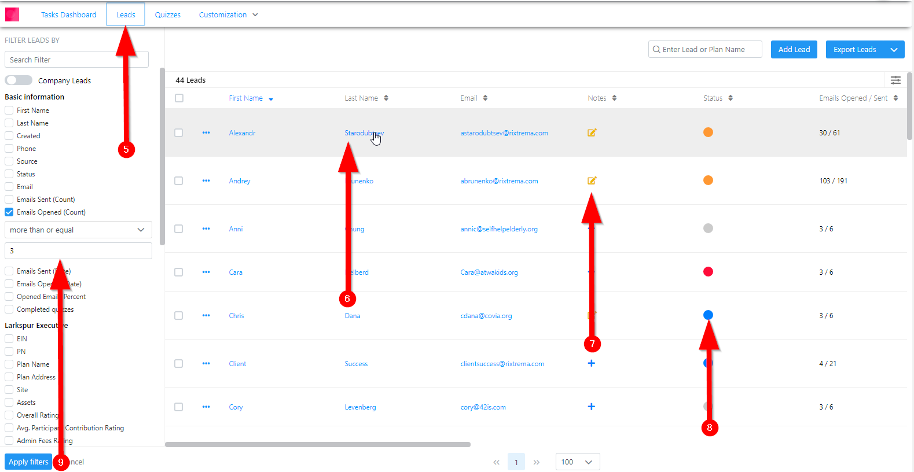Click the sort icon beside the Status column
The height and width of the screenshot is (472, 914).
[731, 98]
